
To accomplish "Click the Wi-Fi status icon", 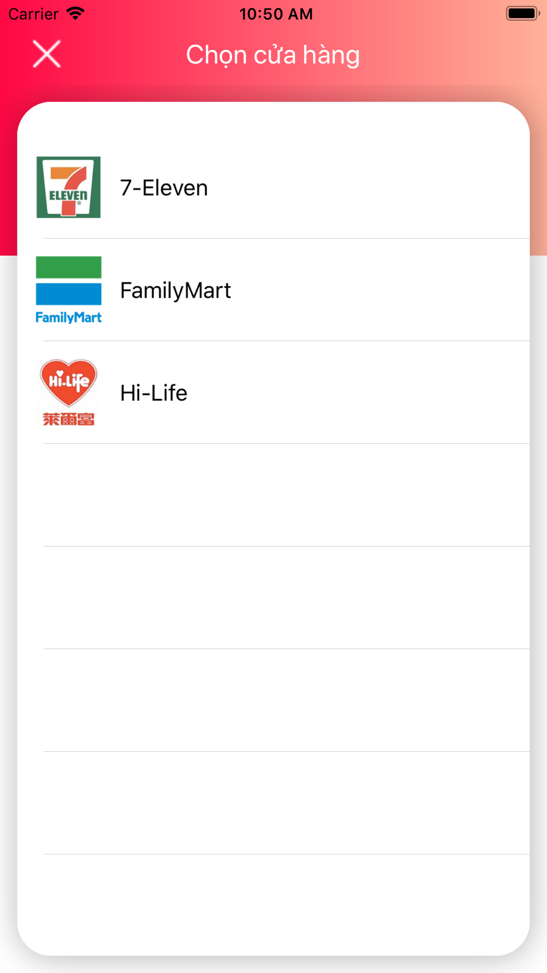I will click(x=75, y=13).
